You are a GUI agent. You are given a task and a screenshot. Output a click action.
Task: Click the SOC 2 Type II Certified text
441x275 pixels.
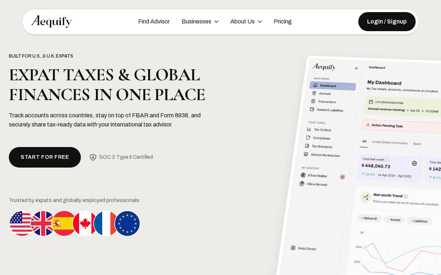pos(126,157)
